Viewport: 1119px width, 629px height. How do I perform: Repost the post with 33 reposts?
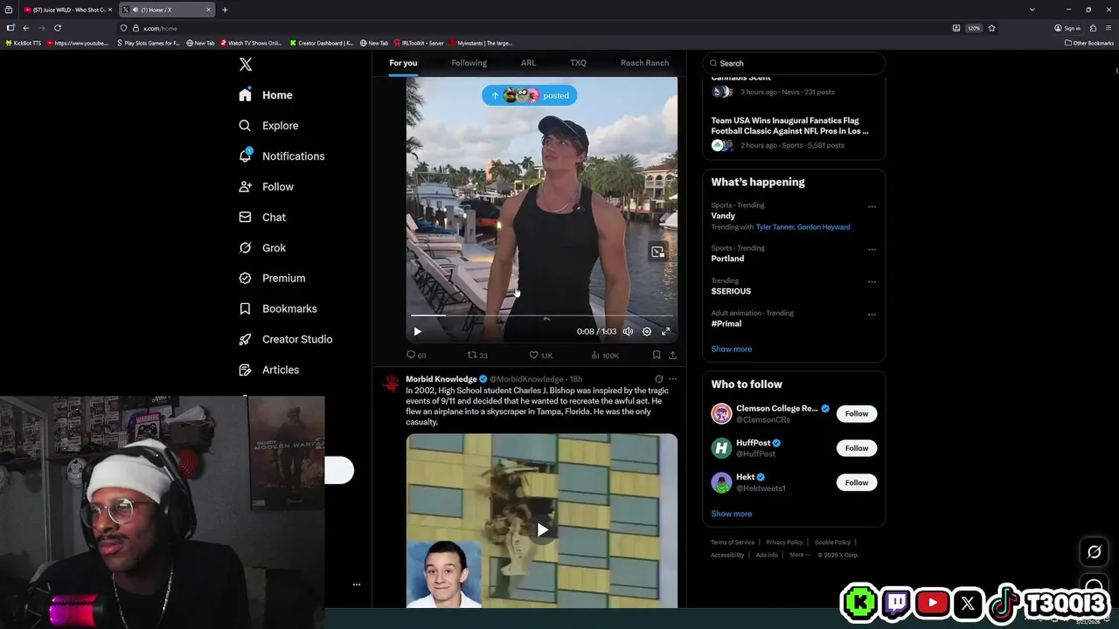point(477,356)
